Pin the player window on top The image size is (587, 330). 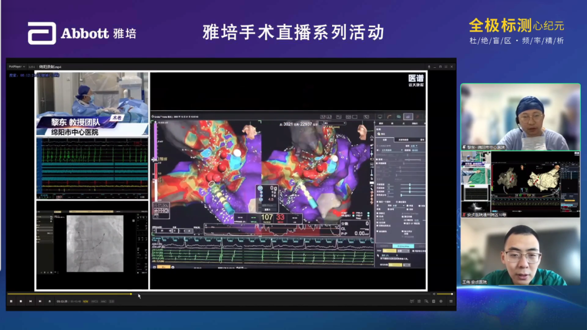coord(429,66)
